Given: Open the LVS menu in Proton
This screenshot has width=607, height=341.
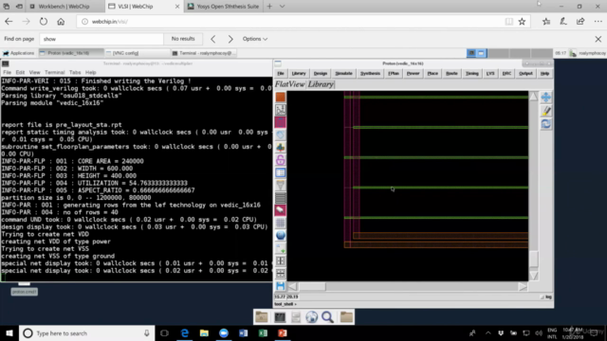Looking at the screenshot, I should coord(490,74).
